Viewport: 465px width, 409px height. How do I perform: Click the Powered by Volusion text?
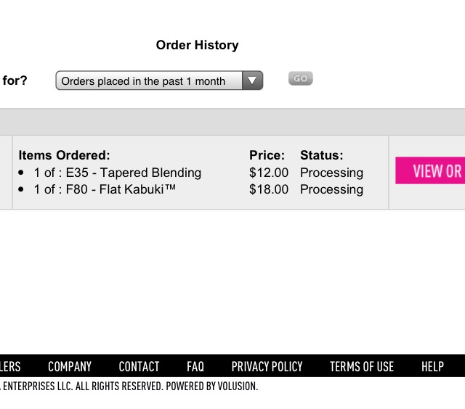211,386
